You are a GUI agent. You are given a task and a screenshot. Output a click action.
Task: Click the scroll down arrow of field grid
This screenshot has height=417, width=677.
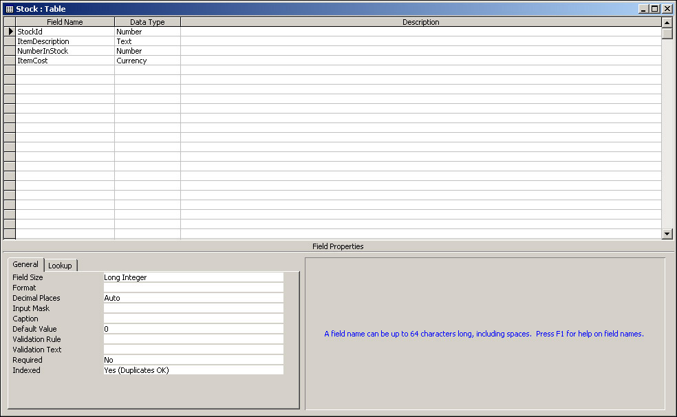pyautogui.click(x=667, y=234)
